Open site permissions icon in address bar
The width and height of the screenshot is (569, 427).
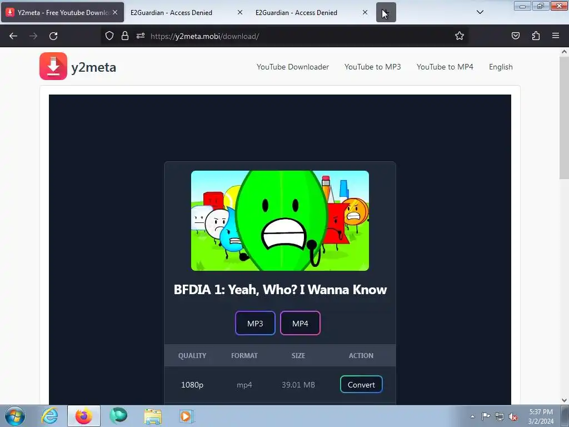pyautogui.click(x=141, y=36)
